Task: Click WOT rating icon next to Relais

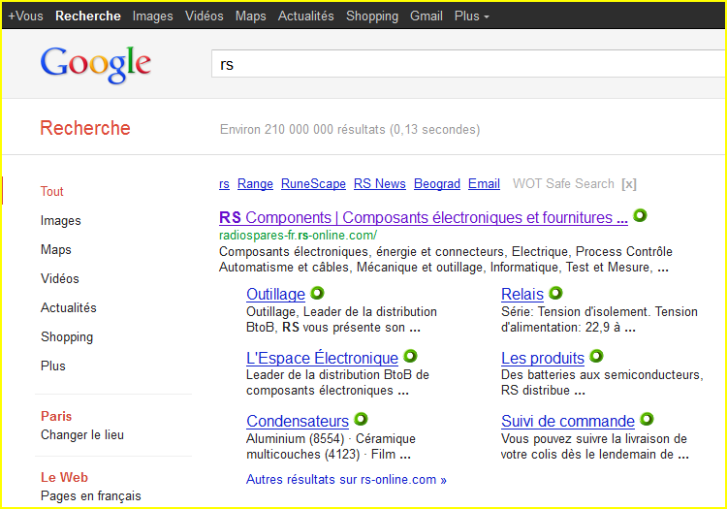Action: tap(555, 293)
